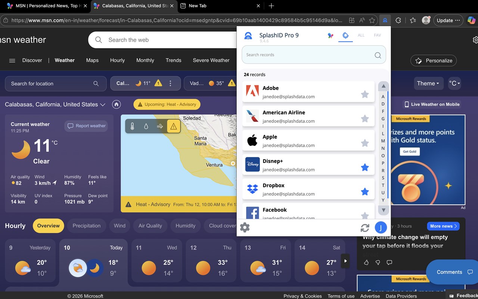478x299 pixels.
Task: Click the Disney+ logo icon
Action: tap(252, 164)
